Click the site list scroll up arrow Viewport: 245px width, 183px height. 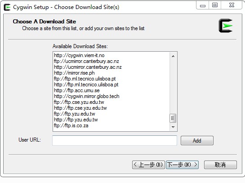coord(173,56)
